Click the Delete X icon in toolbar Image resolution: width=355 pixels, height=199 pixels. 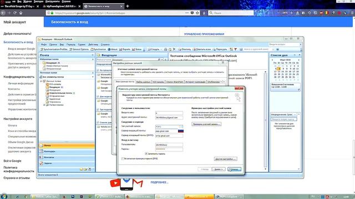pos(174,49)
